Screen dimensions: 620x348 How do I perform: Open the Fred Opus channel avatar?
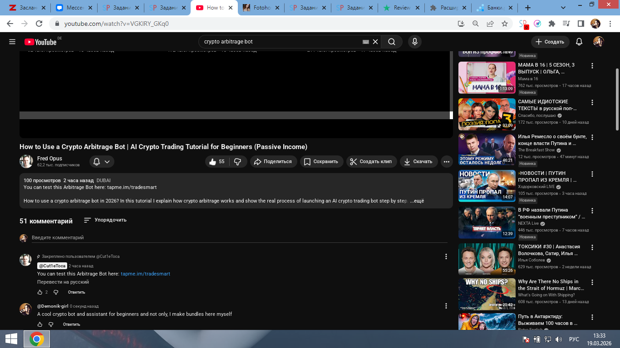click(26, 161)
